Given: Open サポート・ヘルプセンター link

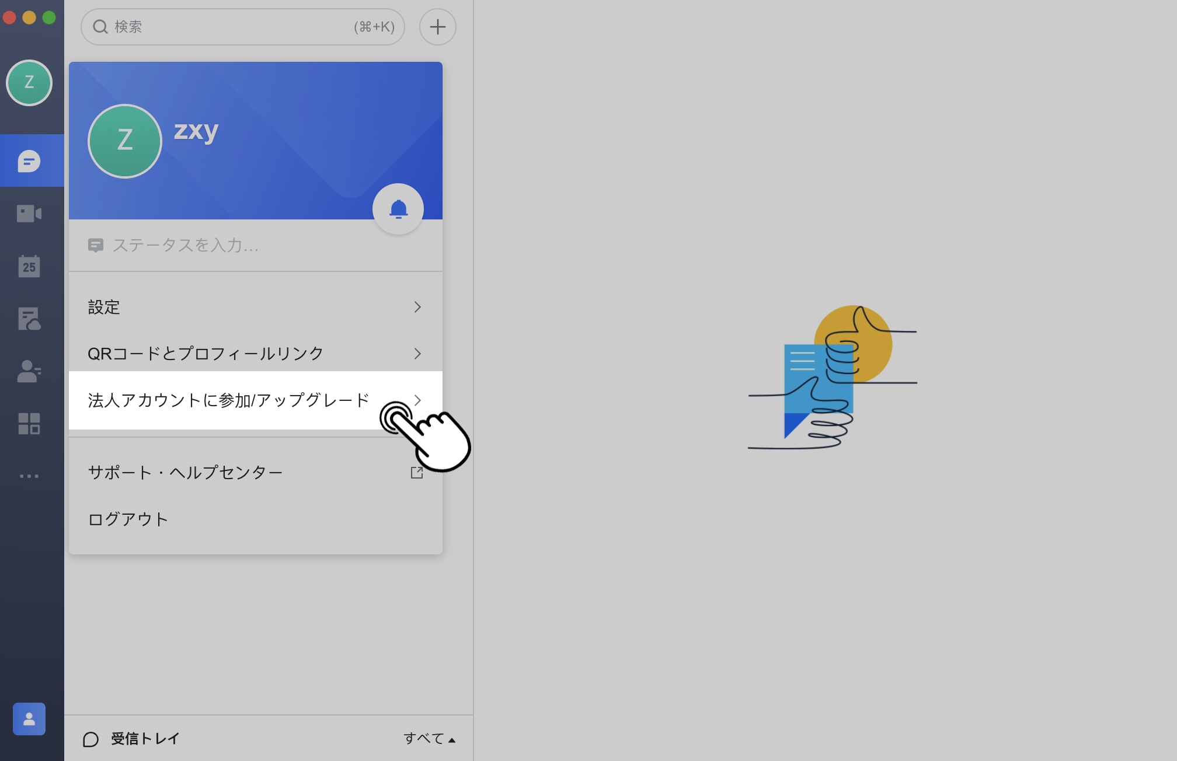Looking at the screenshot, I should click(x=256, y=473).
